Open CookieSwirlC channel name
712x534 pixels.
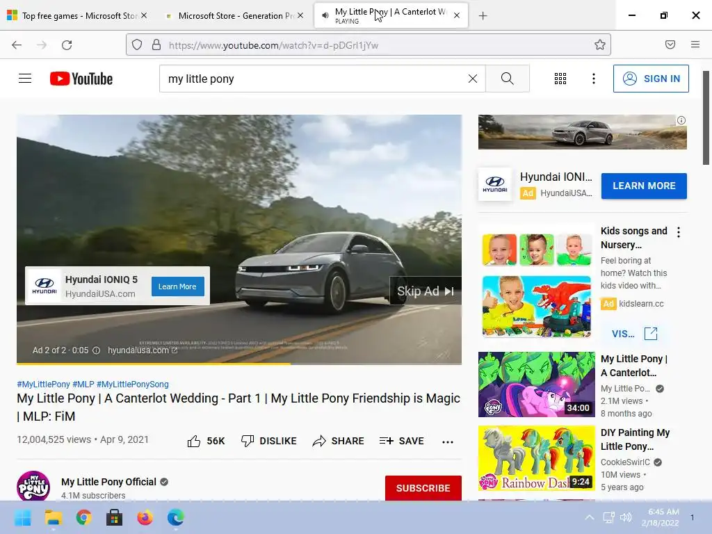[x=625, y=462]
